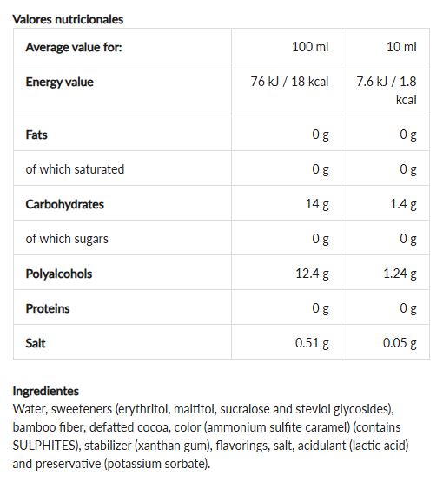Click the '10 ml' column header
Viewport: 443px width, 482px height.
401,47
